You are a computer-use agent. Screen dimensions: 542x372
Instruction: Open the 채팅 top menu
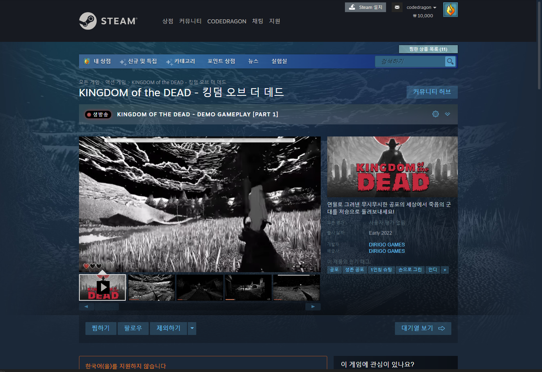pos(258,21)
